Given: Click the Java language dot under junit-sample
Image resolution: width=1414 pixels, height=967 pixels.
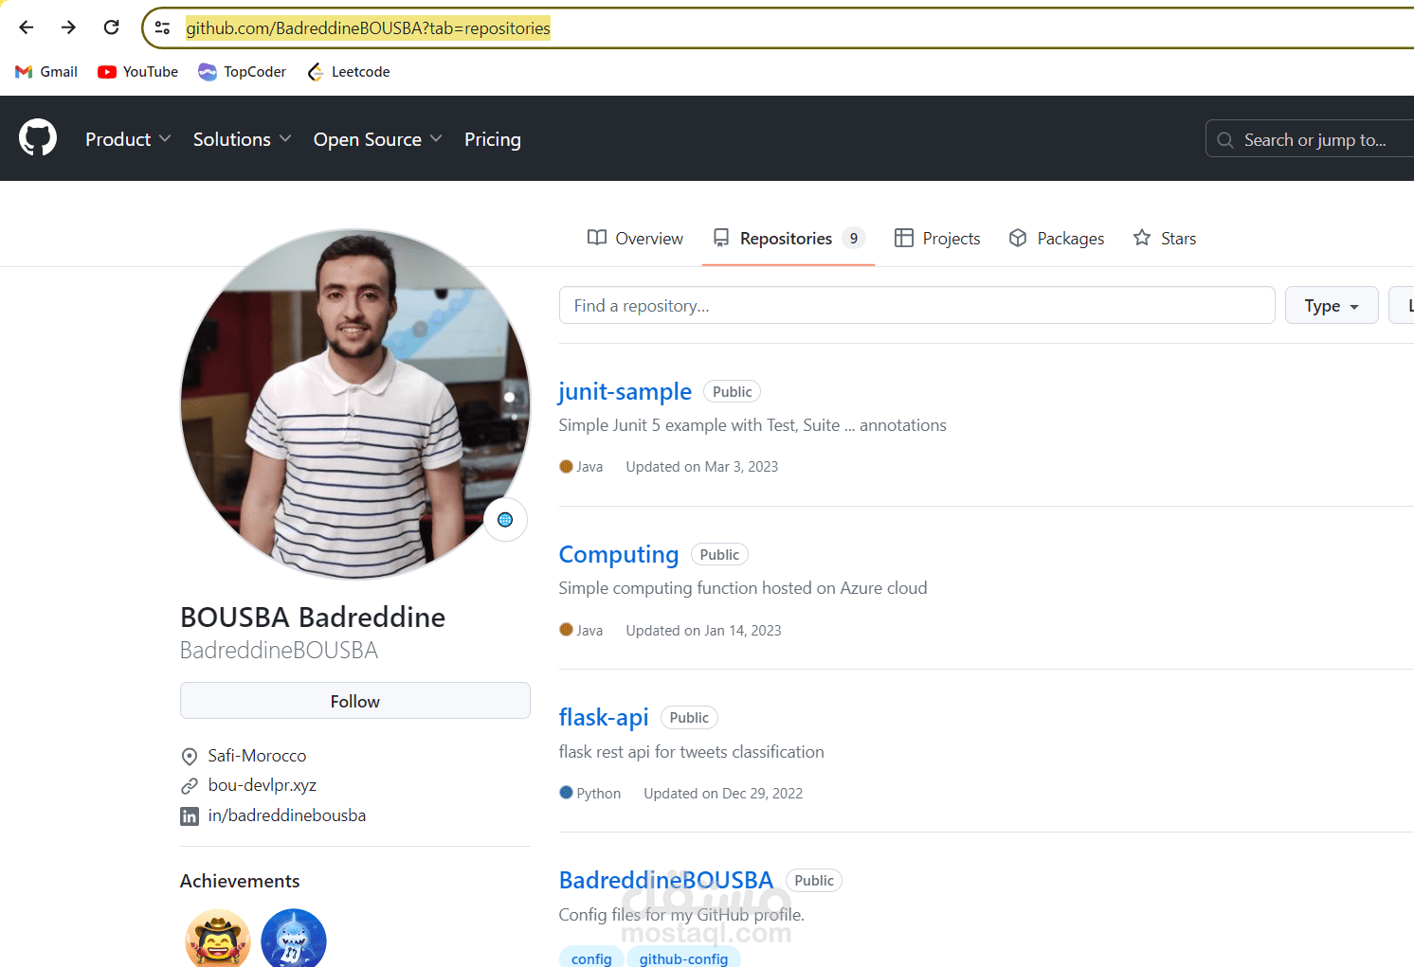Looking at the screenshot, I should [x=566, y=466].
